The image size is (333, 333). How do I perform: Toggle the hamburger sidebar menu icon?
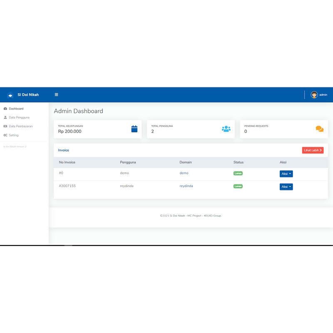56,94
